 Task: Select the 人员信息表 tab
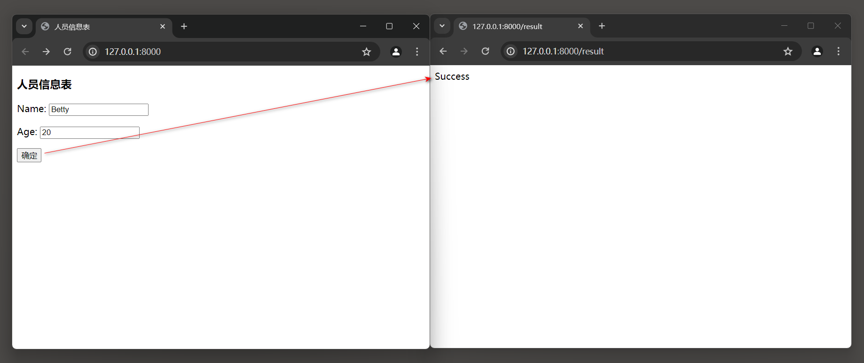click(104, 27)
